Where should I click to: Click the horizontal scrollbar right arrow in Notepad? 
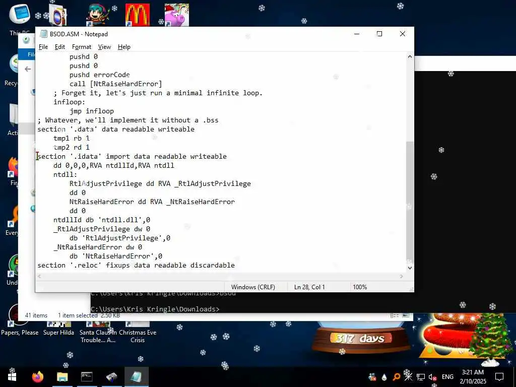pyautogui.click(x=401, y=277)
